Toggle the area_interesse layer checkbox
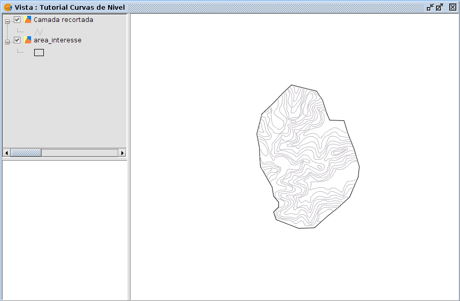 (17, 40)
